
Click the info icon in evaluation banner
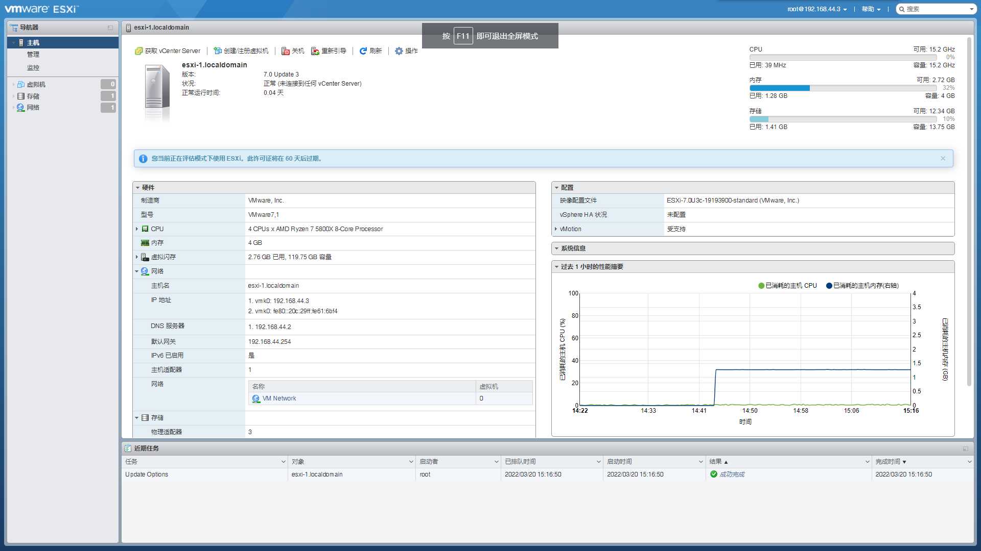click(x=143, y=159)
